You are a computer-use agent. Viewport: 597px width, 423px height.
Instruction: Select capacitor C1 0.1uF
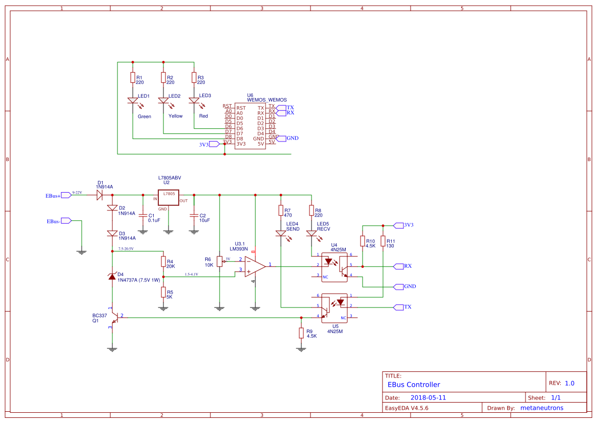[143, 216]
